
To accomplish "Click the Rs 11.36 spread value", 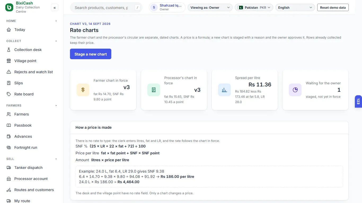I will [260, 85].
